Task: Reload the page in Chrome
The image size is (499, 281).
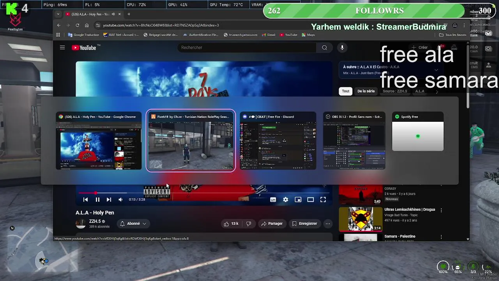Action: 77,25
